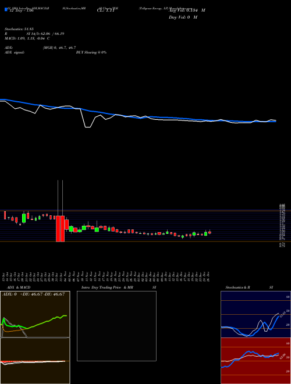This screenshot has height=384, width=291.
Task: Click the 'ADX: 0 +DY: 46.67 -DY: 46.67' readout
Action: (x=33, y=294)
